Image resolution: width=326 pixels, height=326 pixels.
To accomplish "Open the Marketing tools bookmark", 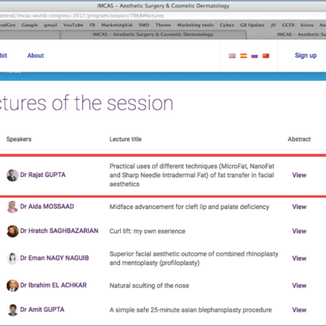I will point(195,25).
